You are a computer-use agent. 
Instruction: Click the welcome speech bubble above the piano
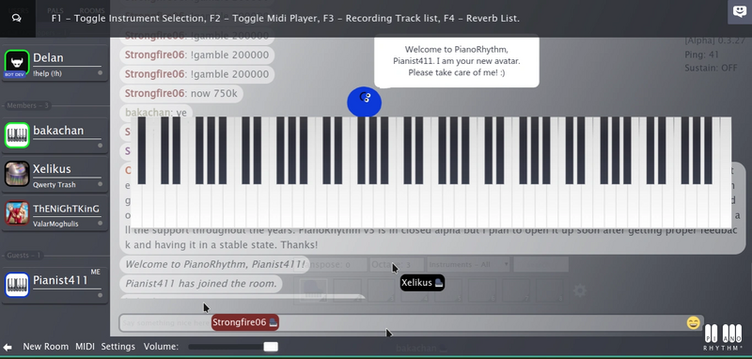[457, 61]
